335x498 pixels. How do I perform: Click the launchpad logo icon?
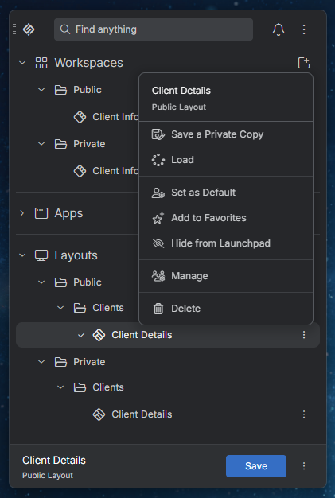coord(29,29)
